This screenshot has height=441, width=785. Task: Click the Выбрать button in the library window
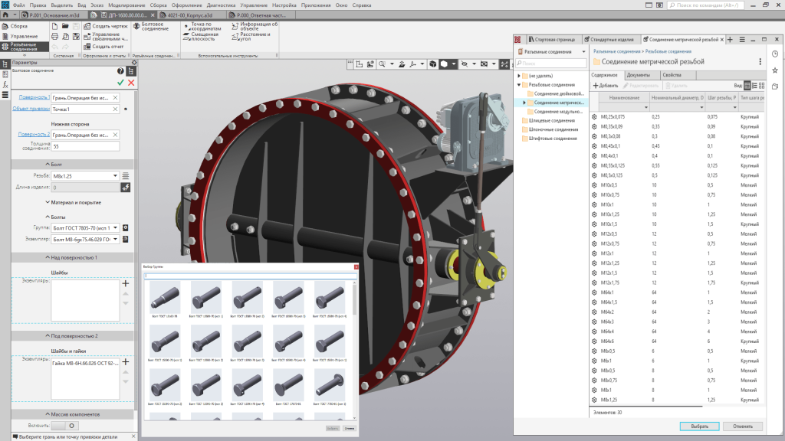coord(699,426)
